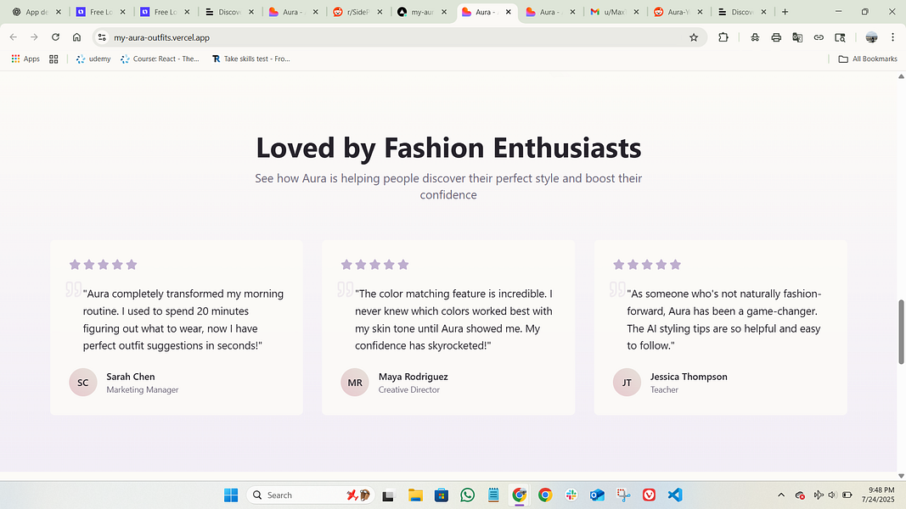The width and height of the screenshot is (906, 509).
Task: Open the Chrome extensions puzzle icon
Action: pyautogui.click(x=723, y=37)
